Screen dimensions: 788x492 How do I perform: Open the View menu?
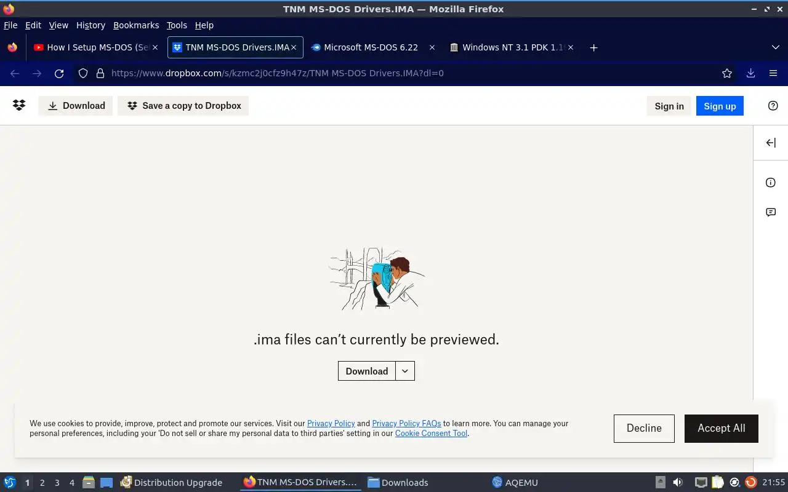coord(58,25)
